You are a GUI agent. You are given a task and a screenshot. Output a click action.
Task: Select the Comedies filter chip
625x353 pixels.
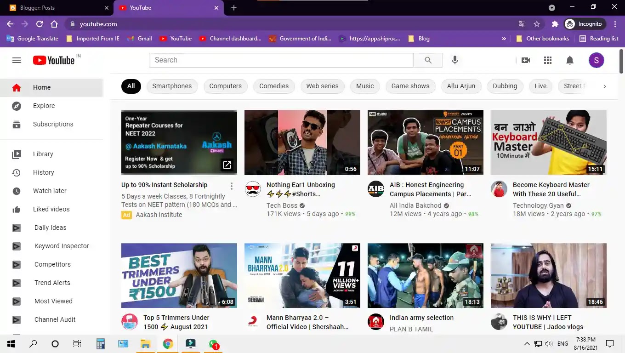[x=274, y=86]
